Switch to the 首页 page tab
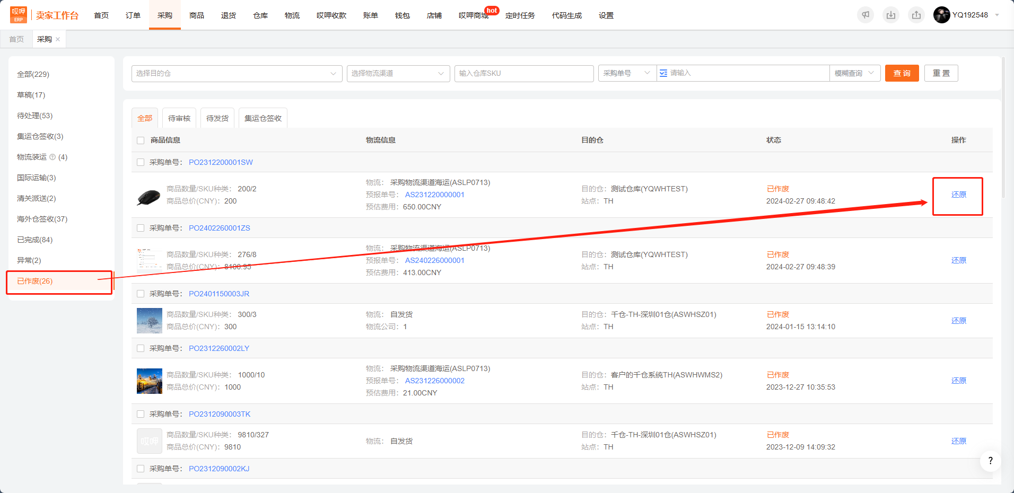Image resolution: width=1014 pixels, height=493 pixels. tap(16, 39)
